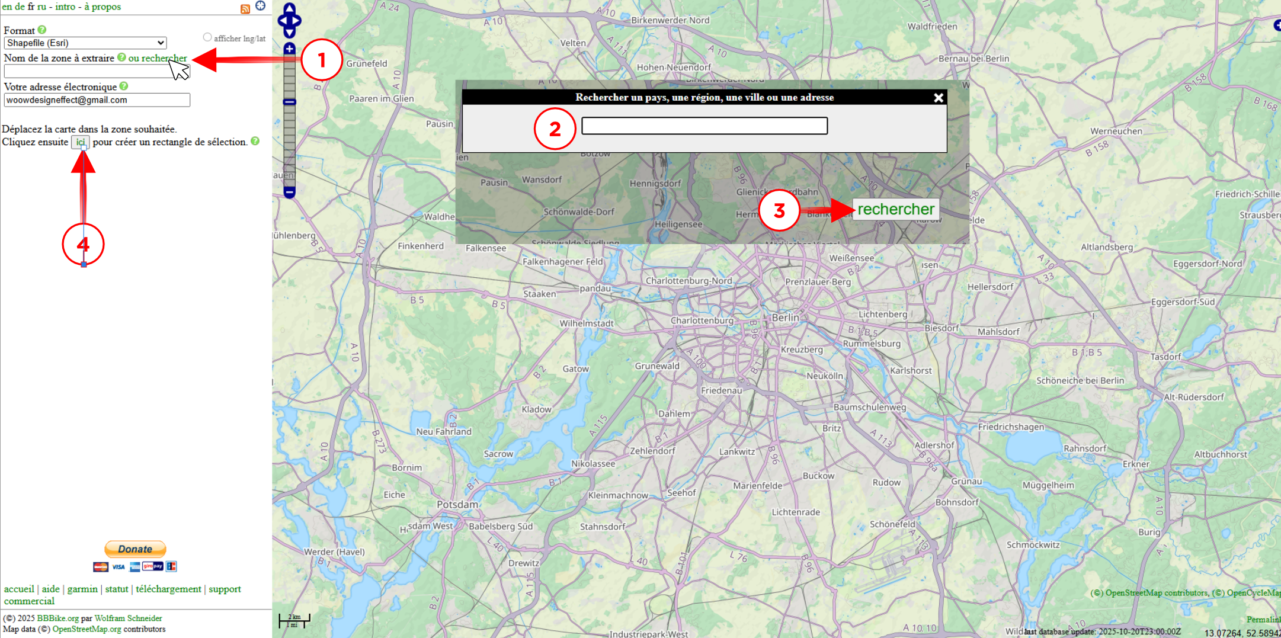Close the Rechercher search dialog
Viewport: 1281px width, 638px height.
click(x=939, y=98)
